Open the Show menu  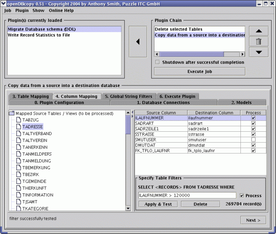(38, 11)
